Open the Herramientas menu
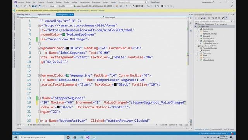 (84, 2)
